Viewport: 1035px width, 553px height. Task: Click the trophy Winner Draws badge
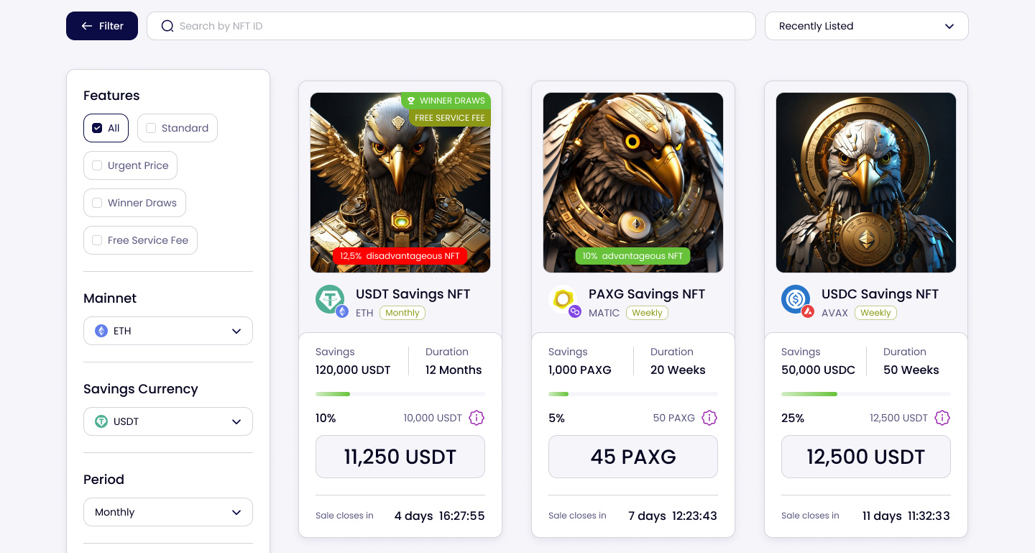pyautogui.click(x=446, y=101)
